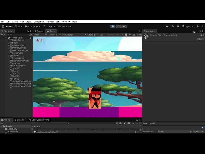
Task: Toggle the Hierarchy panel lock icon
Action: point(28,31)
